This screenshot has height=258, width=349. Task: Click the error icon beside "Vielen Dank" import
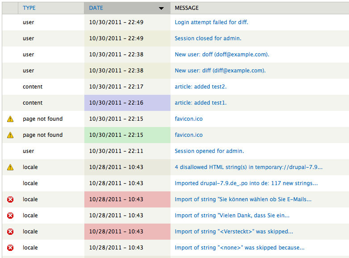click(x=10, y=216)
